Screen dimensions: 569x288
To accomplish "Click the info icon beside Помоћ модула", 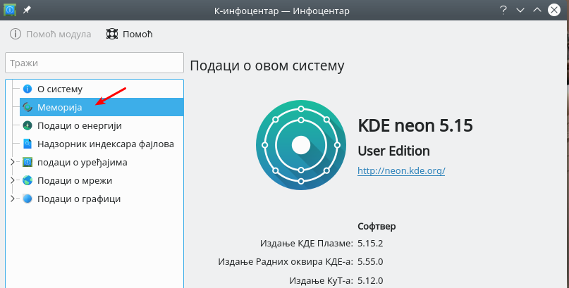I will click(x=16, y=34).
